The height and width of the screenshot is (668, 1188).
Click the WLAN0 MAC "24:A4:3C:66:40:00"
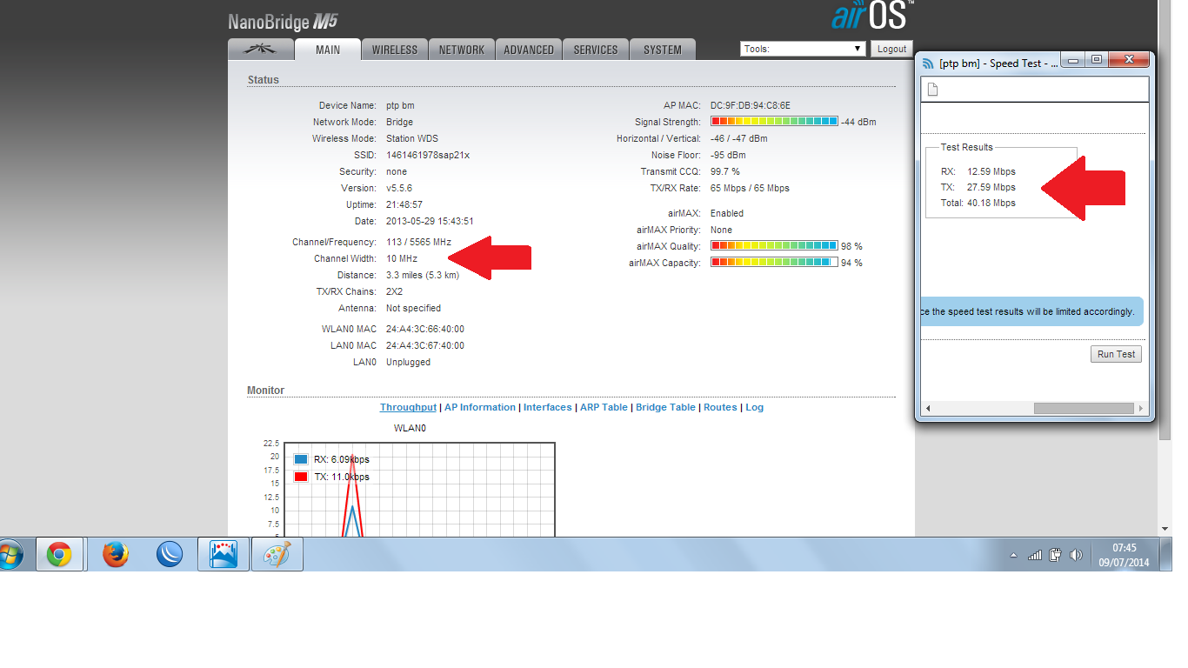click(x=425, y=329)
